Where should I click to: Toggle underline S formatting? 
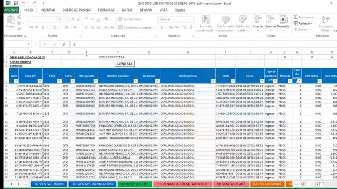click(x=43, y=27)
